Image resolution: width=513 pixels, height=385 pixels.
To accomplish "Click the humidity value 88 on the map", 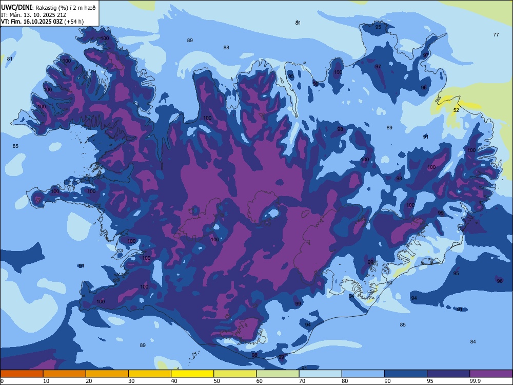I will coord(226,48).
